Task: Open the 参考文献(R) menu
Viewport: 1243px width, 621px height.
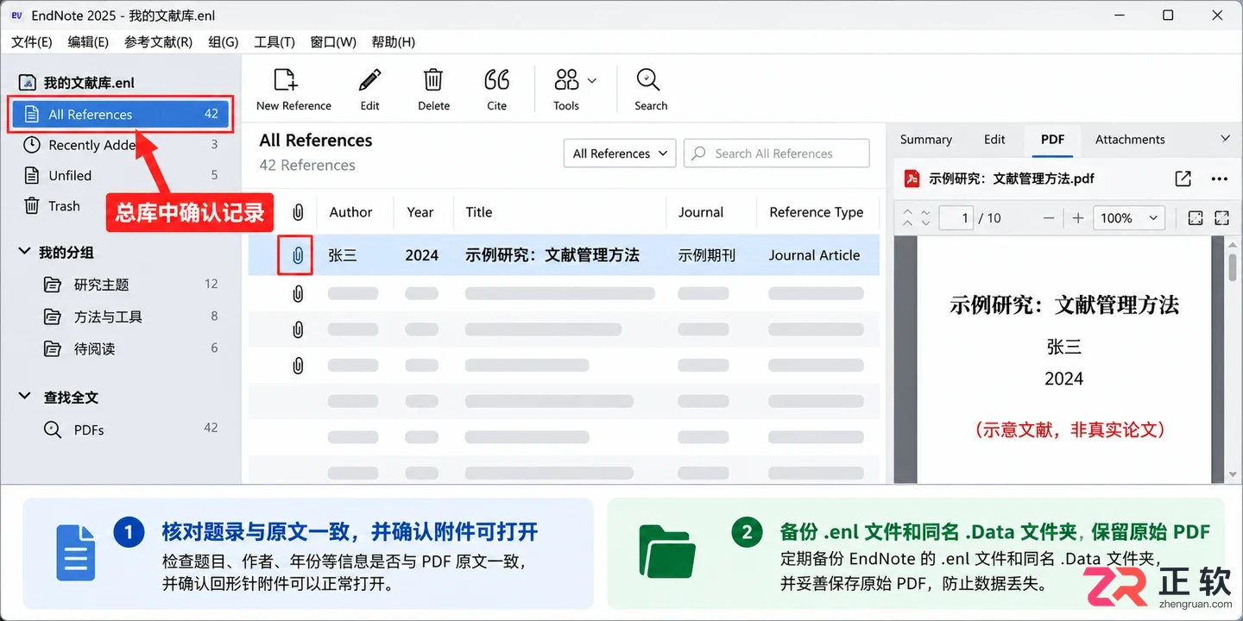Action: (x=158, y=41)
